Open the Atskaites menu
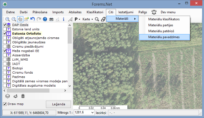This screenshot has height=118, width=204. click(76, 12)
